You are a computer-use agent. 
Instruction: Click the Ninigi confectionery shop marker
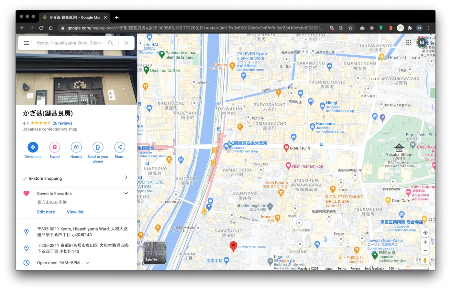(322, 106)
